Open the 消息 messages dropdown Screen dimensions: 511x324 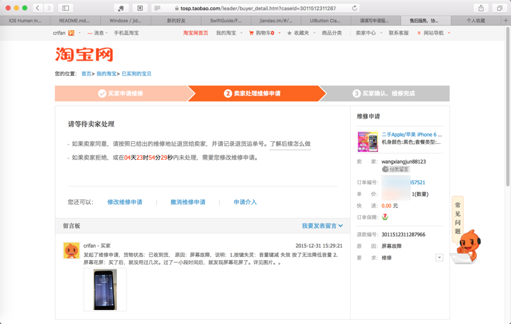pyautogui.click(x=97, y=33)
